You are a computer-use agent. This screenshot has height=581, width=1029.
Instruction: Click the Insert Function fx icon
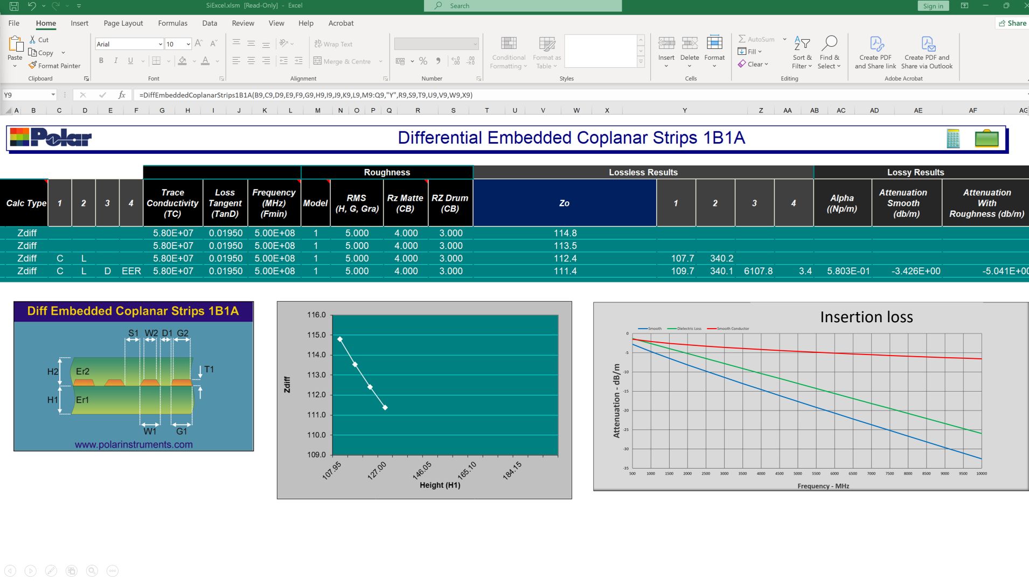(x=122, y=95)
